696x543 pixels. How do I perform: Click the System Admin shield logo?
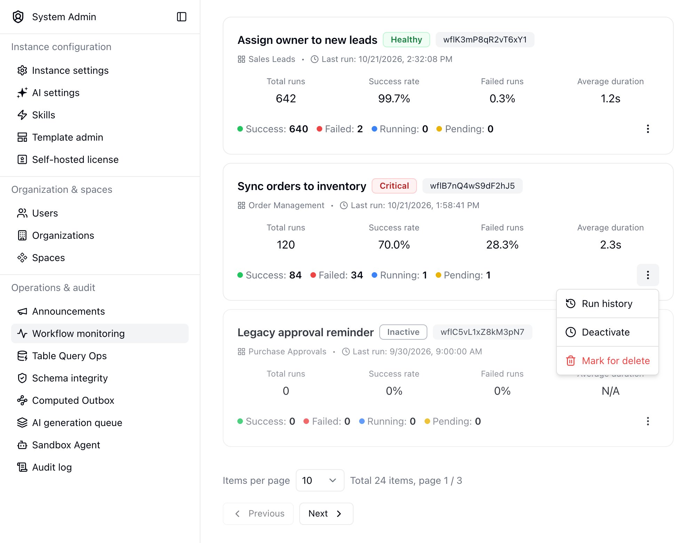[x=18, y=17]
